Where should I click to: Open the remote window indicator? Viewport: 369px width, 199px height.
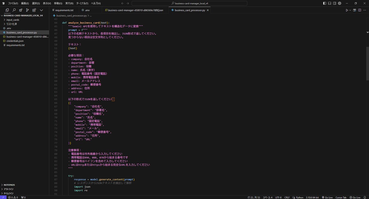pyautogui.click(x=3, y=197)
